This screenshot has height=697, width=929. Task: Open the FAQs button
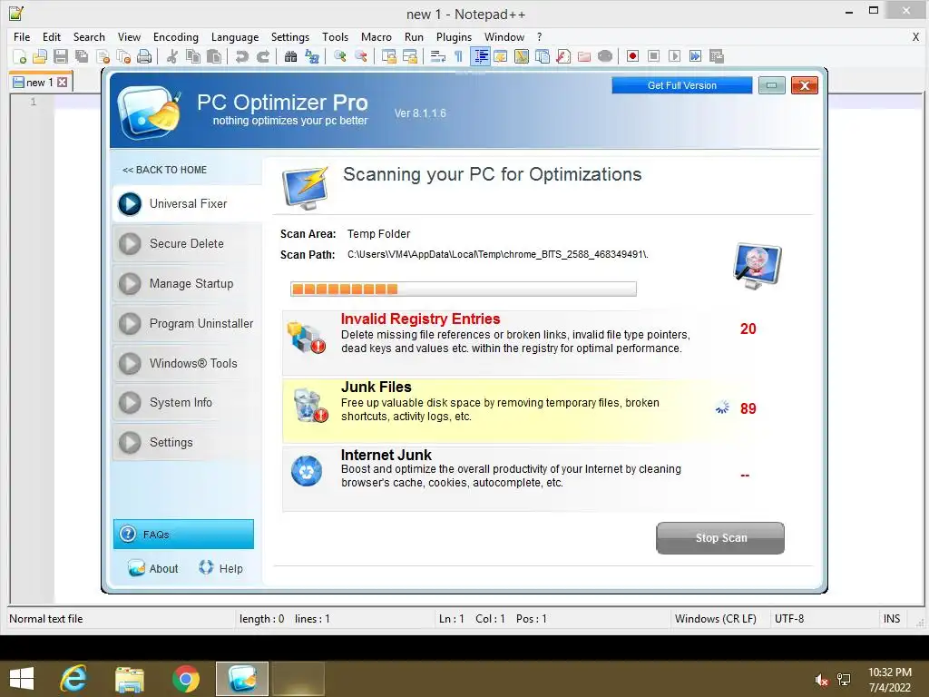coord(183,534)
